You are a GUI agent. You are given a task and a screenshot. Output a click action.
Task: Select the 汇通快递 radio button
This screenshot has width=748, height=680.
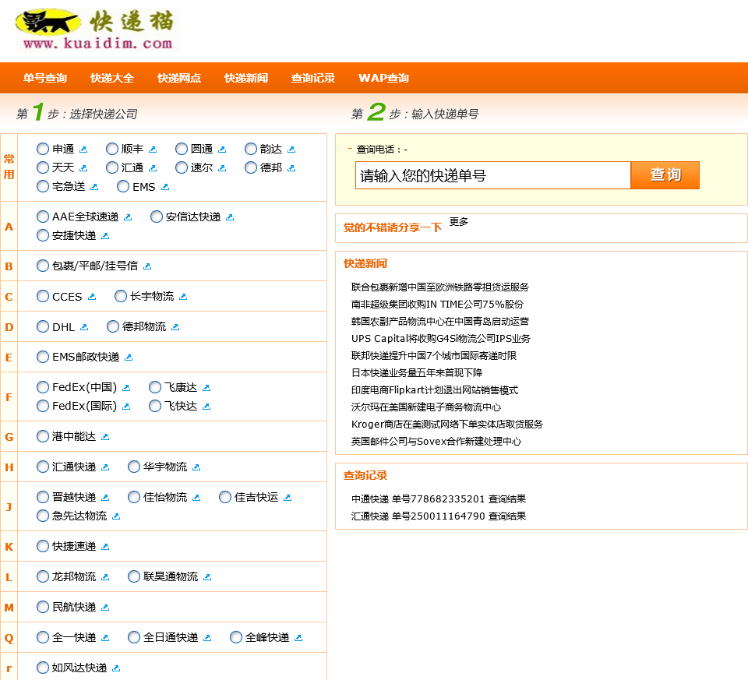(x=43, y=467)
